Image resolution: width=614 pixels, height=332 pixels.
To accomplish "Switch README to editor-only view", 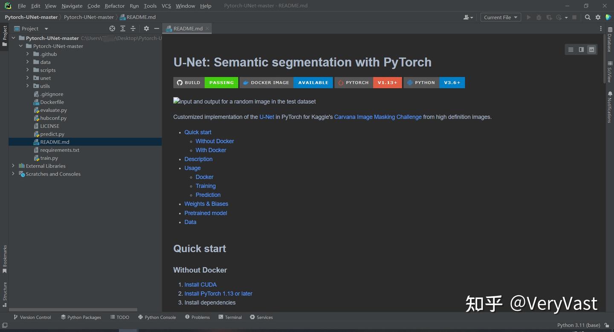I will click(x=571, y=50).
